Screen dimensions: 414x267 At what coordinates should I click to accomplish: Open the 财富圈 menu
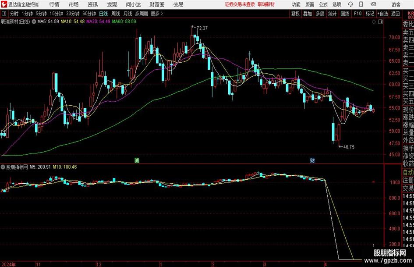(x=157, y=4)
